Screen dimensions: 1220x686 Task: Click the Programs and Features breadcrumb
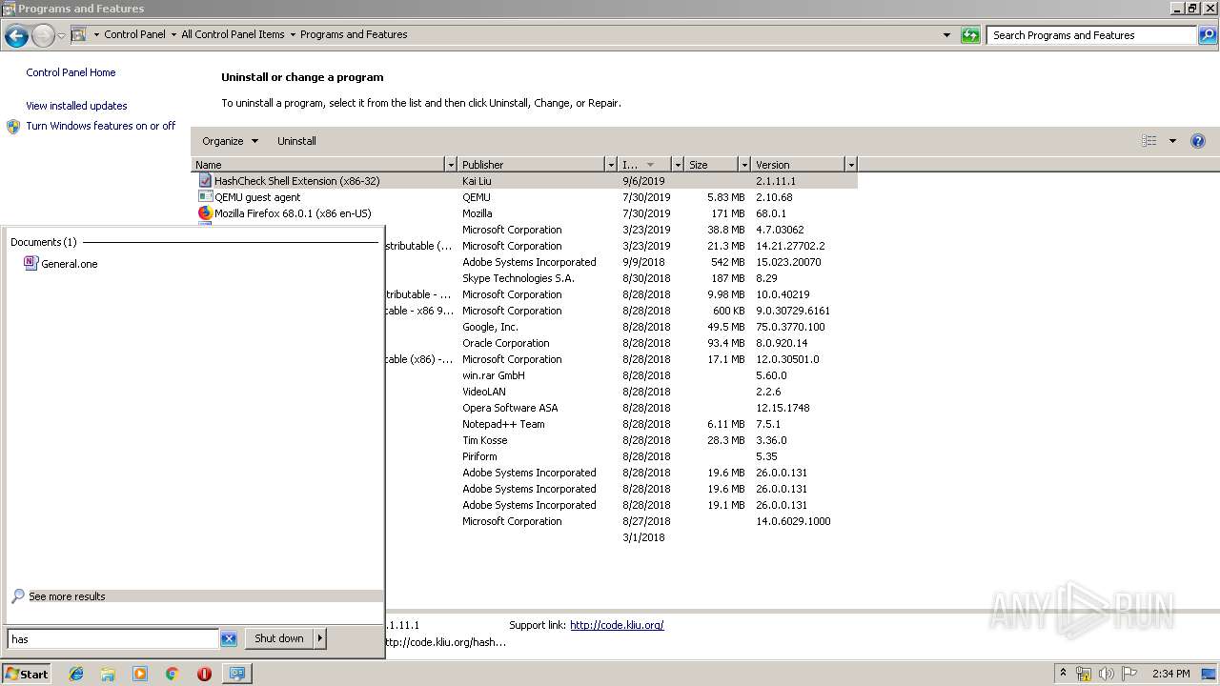pos(354,34)
